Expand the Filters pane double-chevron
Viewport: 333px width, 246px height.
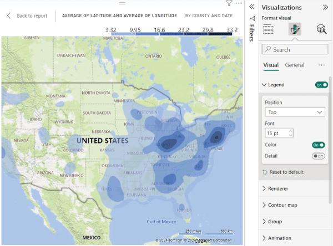point(251,7)
